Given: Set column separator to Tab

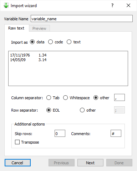Looking at the screenshot, I should 49,98.
